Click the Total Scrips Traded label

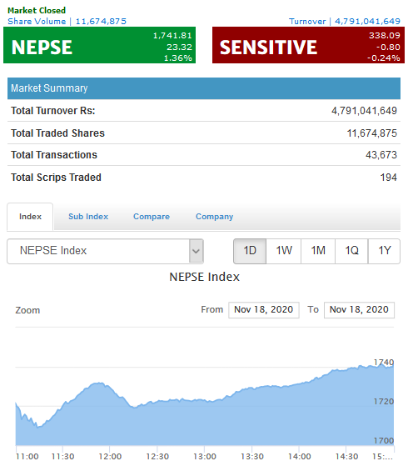point(56,178)
